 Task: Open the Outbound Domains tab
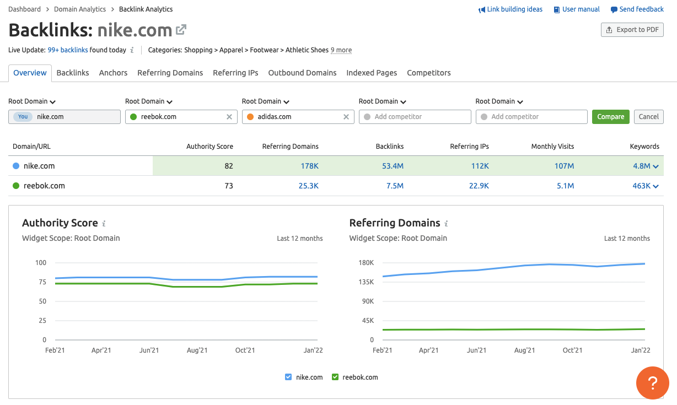click(x=302, y=73)
